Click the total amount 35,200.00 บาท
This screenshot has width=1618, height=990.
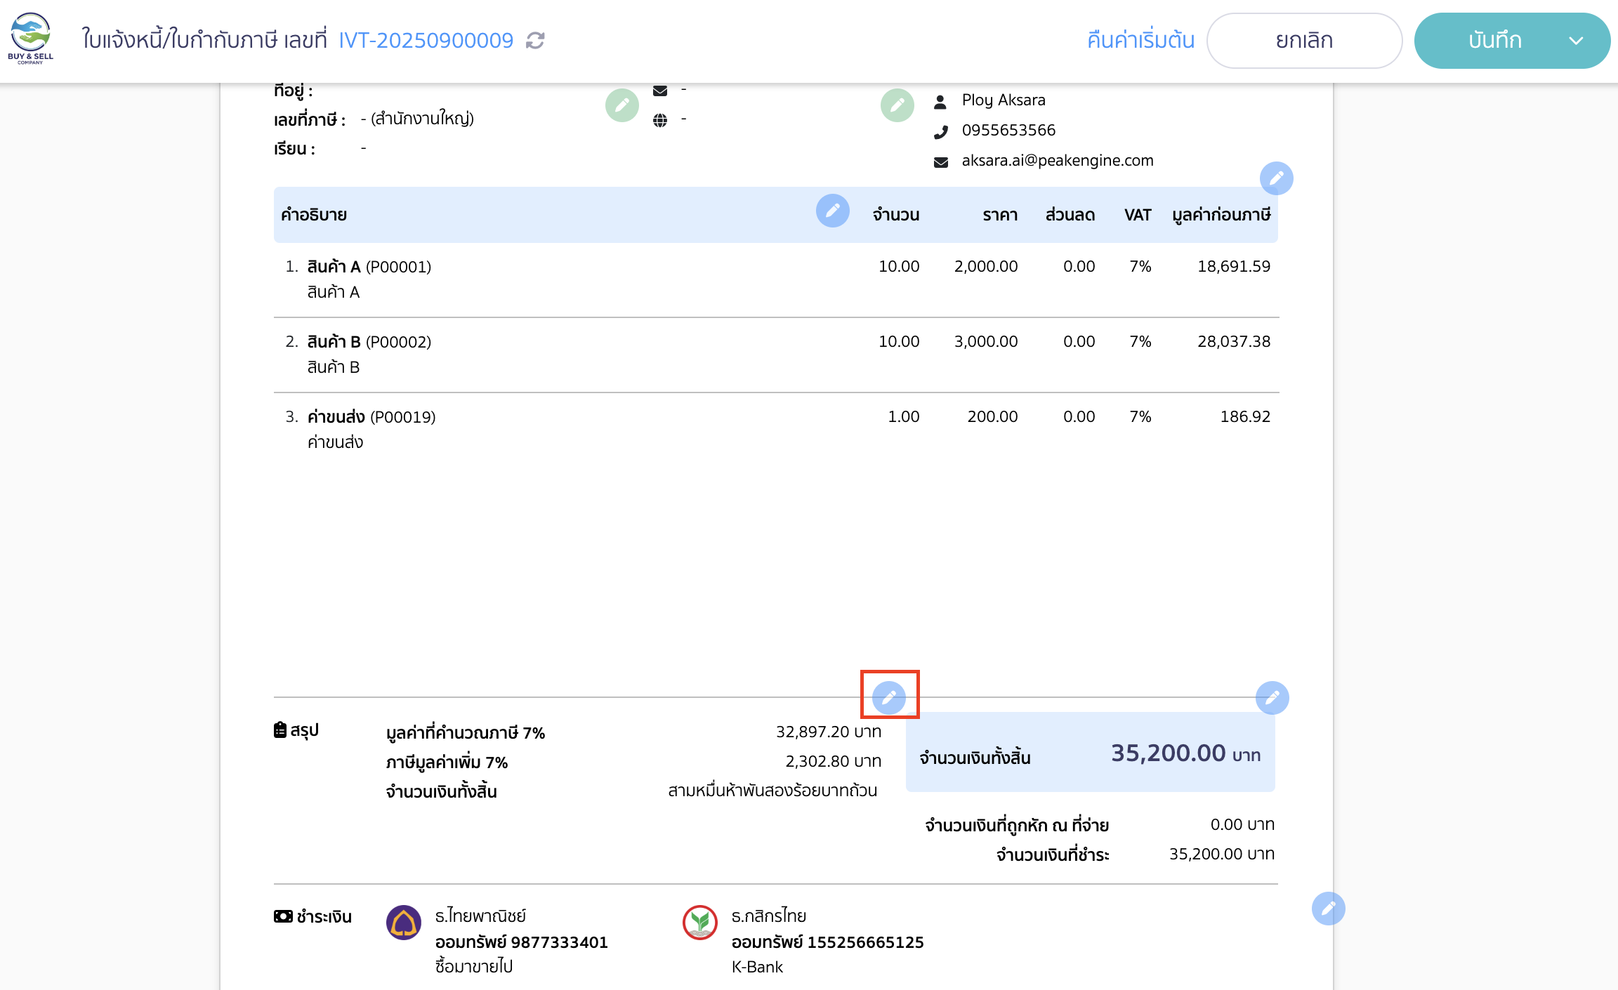1185,753
